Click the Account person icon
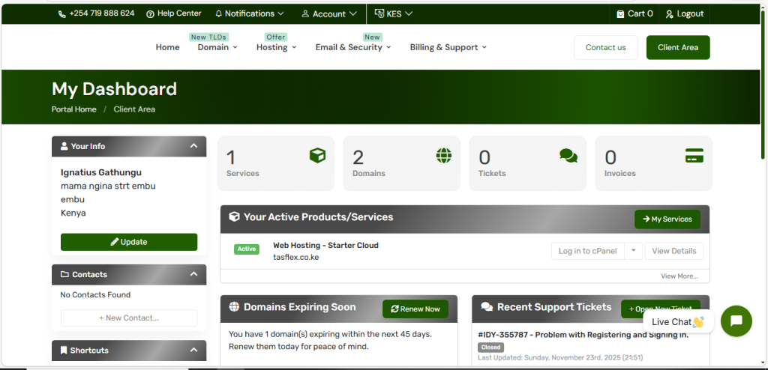Screen dimensions: 768x370 point(305,13)
